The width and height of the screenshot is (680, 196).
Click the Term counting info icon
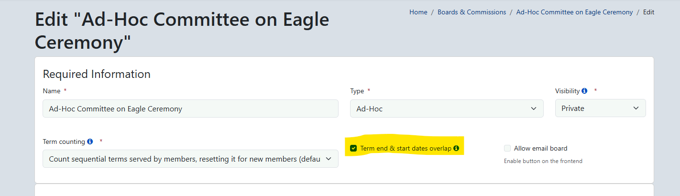pyautogui.click(x=90, y=142)
